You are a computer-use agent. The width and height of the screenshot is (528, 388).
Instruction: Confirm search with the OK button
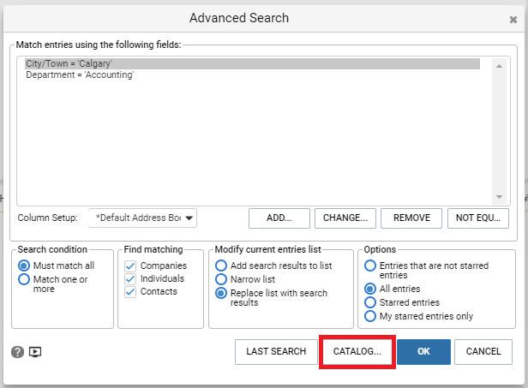coord(423,352)
